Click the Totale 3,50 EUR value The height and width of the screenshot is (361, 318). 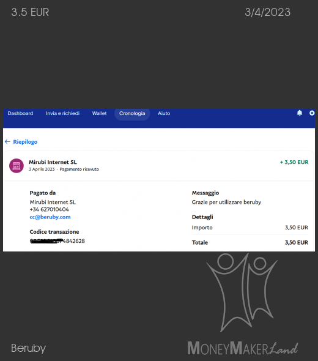(x=297, y=242)
